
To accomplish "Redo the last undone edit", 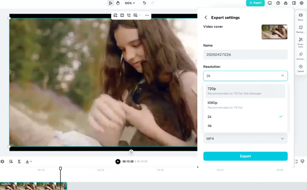I will pyautogui.click(x=153, y=3).
